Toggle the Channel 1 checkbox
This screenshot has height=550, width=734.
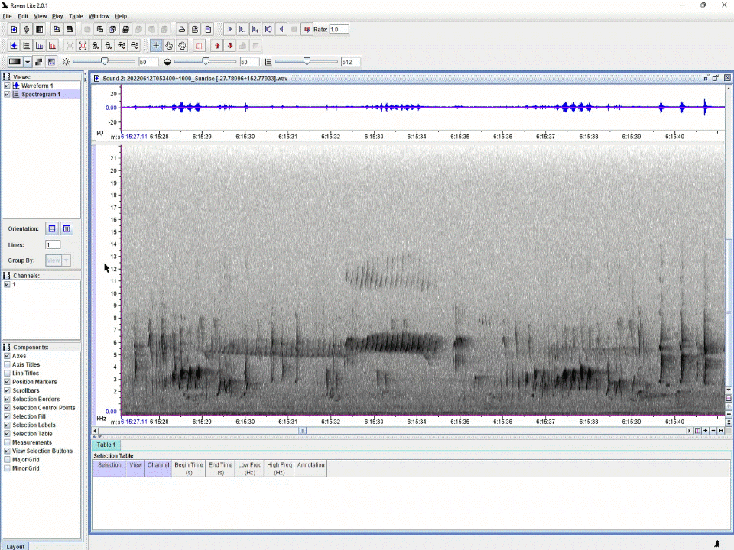tap(7, 284)
